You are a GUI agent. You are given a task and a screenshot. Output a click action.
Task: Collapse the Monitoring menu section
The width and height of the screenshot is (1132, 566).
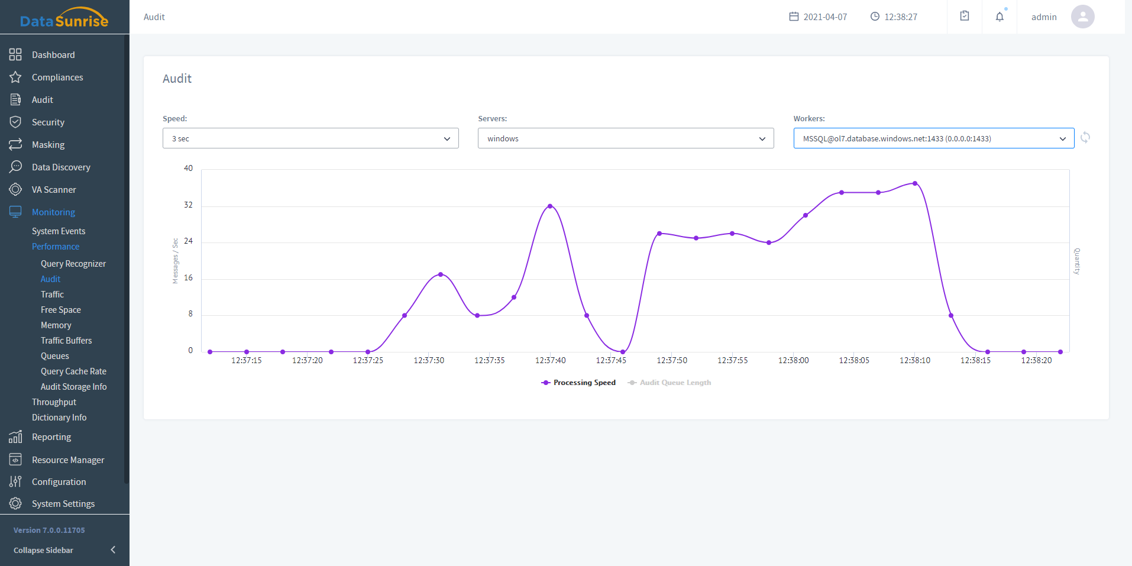(53, 212)
